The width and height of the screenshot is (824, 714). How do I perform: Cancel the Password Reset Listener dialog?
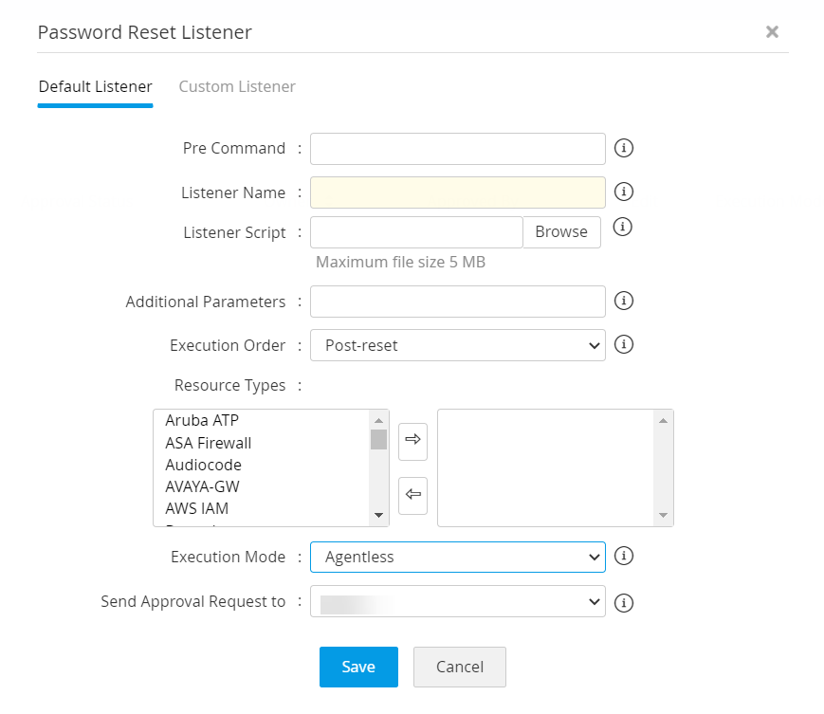pos(459,667)
